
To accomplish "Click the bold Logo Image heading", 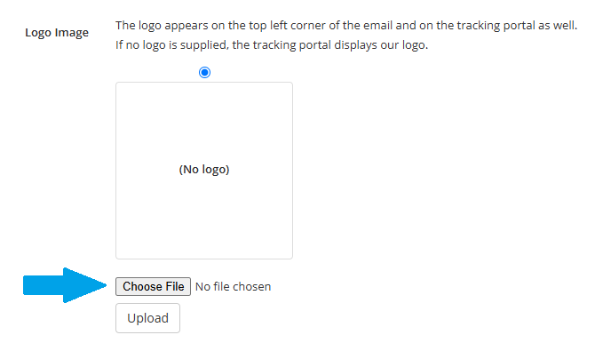I will click(57, 33).
